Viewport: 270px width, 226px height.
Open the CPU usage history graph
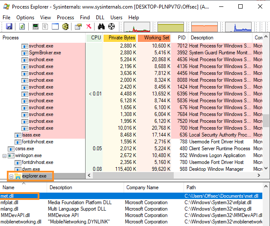(137, 27)
